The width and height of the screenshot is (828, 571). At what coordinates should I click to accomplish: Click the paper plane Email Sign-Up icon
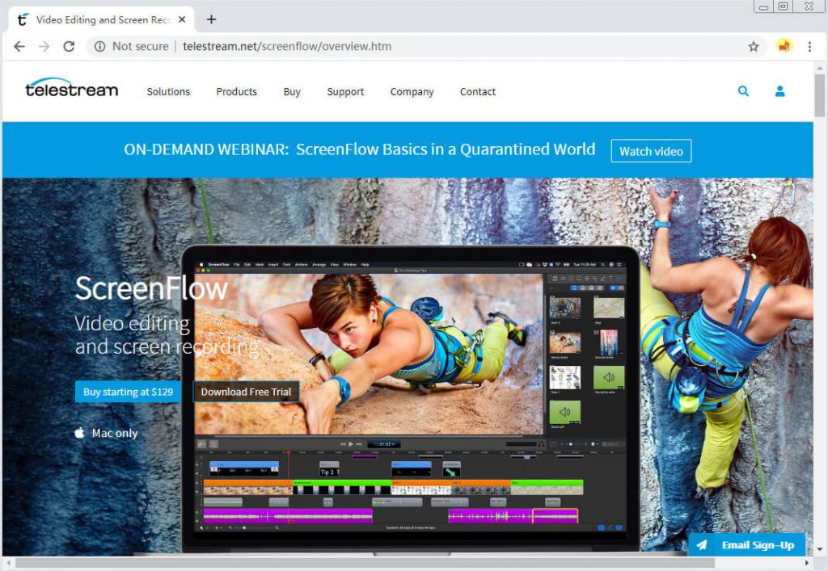pos(702,545)
